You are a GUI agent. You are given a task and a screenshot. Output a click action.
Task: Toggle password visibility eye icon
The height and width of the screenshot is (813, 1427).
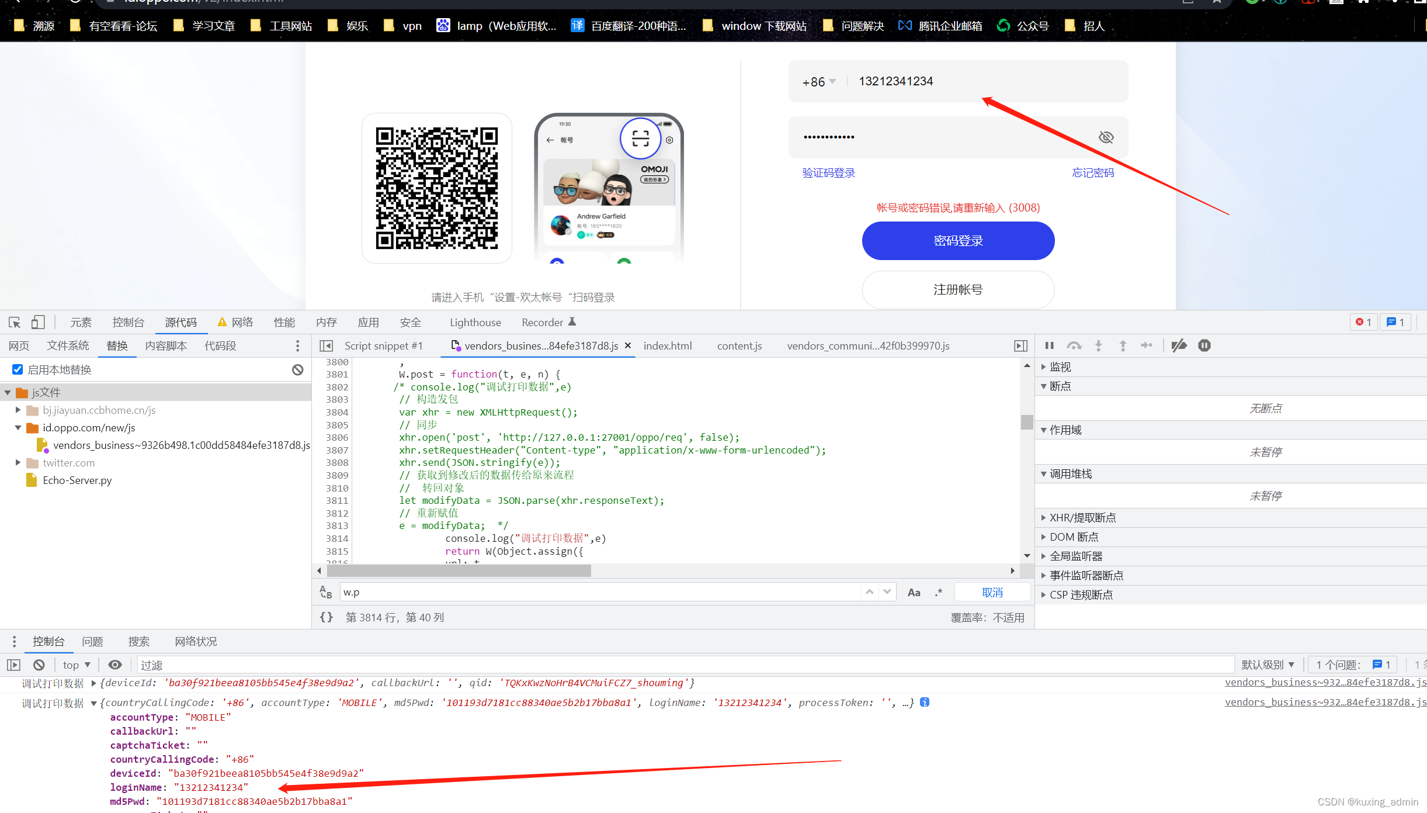(x=1106, y=137)
